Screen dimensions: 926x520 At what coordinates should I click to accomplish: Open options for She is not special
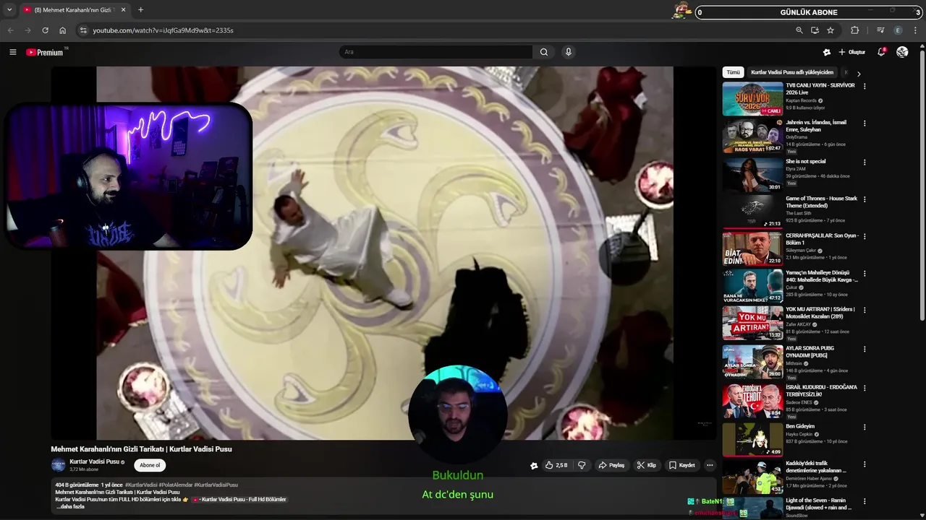pos(865,162)
